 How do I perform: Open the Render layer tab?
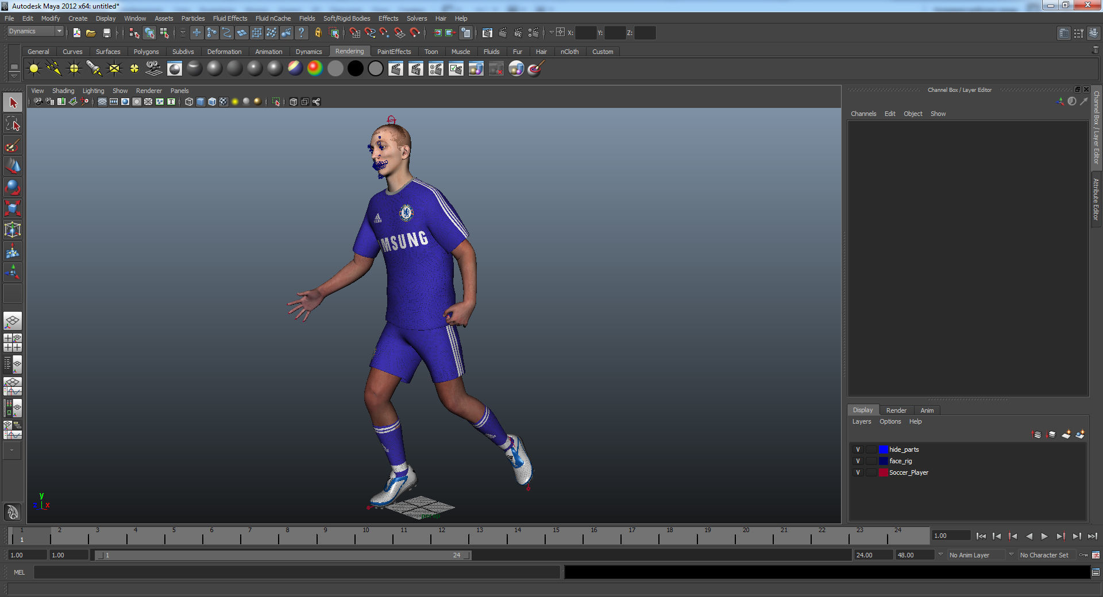coord(896,410)
